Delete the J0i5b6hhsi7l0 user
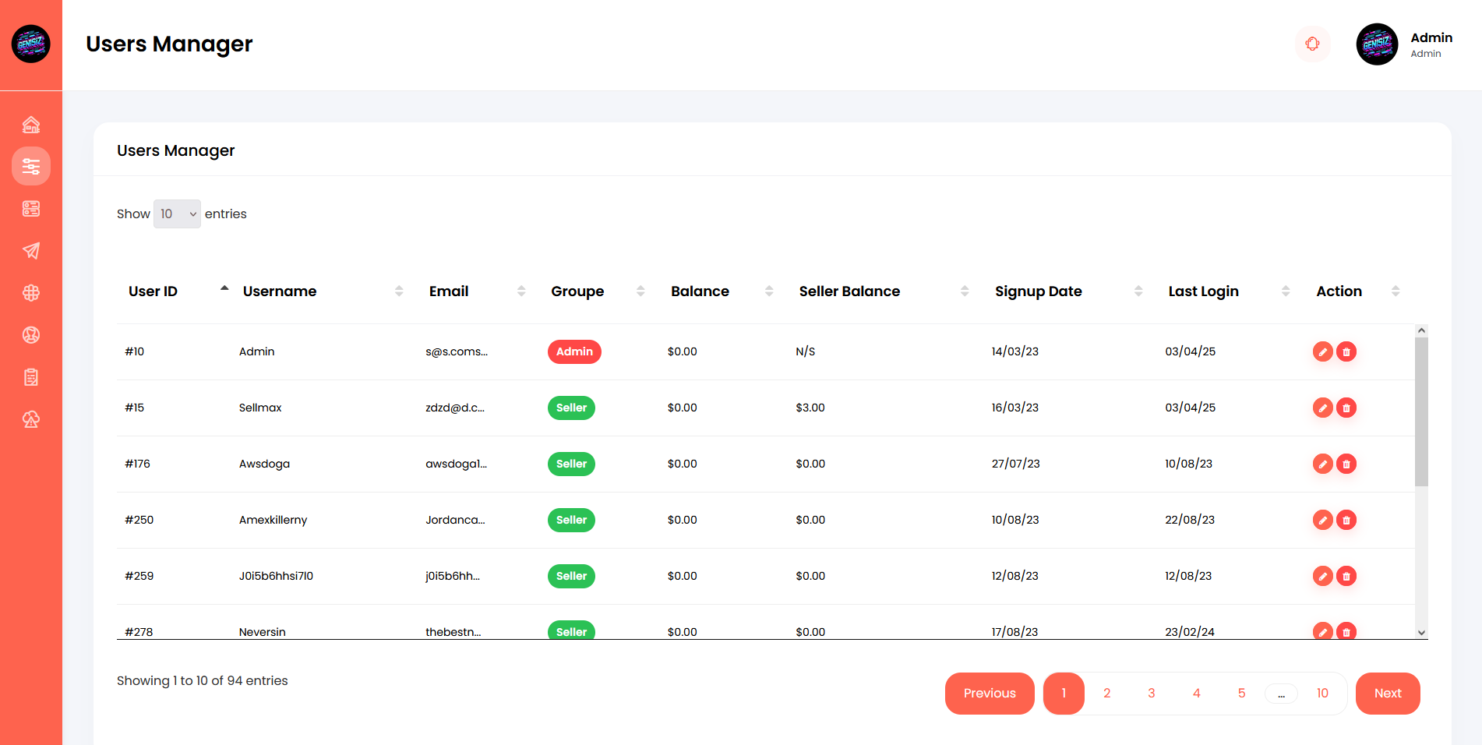Viewport: 1482px width, 745px height. point(1346,576)
